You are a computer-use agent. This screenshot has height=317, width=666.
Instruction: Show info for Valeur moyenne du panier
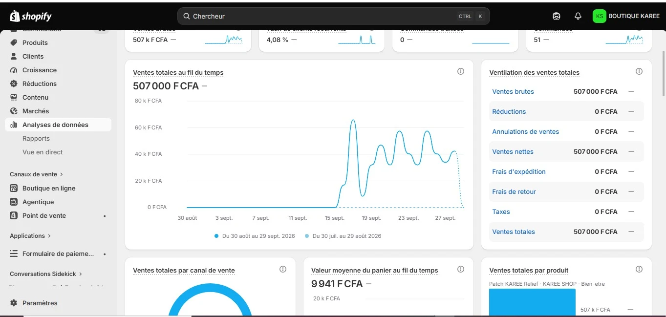(x=461, y=269)
